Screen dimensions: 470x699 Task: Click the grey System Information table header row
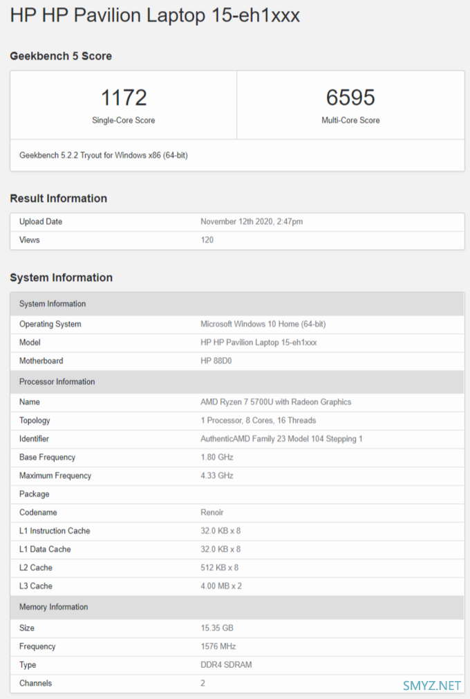tap(237, 304)
